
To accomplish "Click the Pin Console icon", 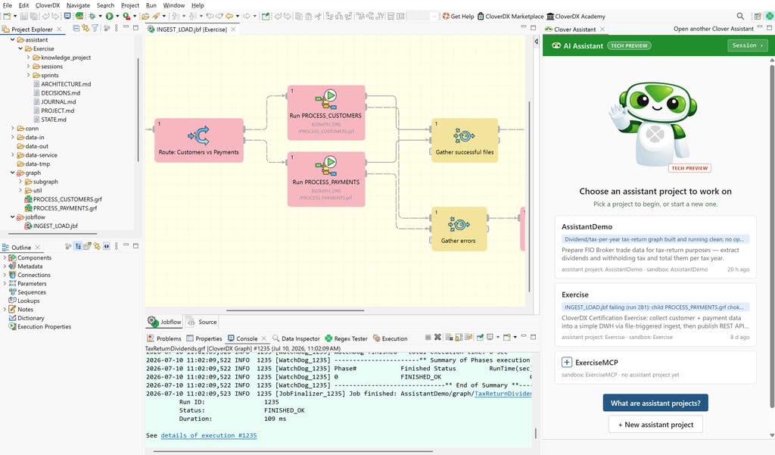I will 480,338.
